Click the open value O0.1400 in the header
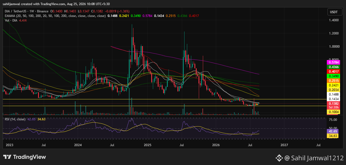 click(56, 11)
